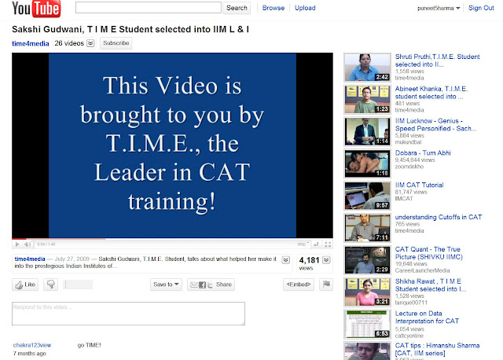The width and height of the screenshot is (503, 360).
Task: Open CAT Quant True Picture thumbnail
Action: (367, 260)
